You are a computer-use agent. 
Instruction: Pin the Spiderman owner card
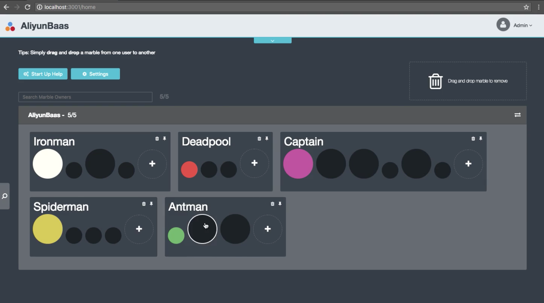tap(151, 204)
